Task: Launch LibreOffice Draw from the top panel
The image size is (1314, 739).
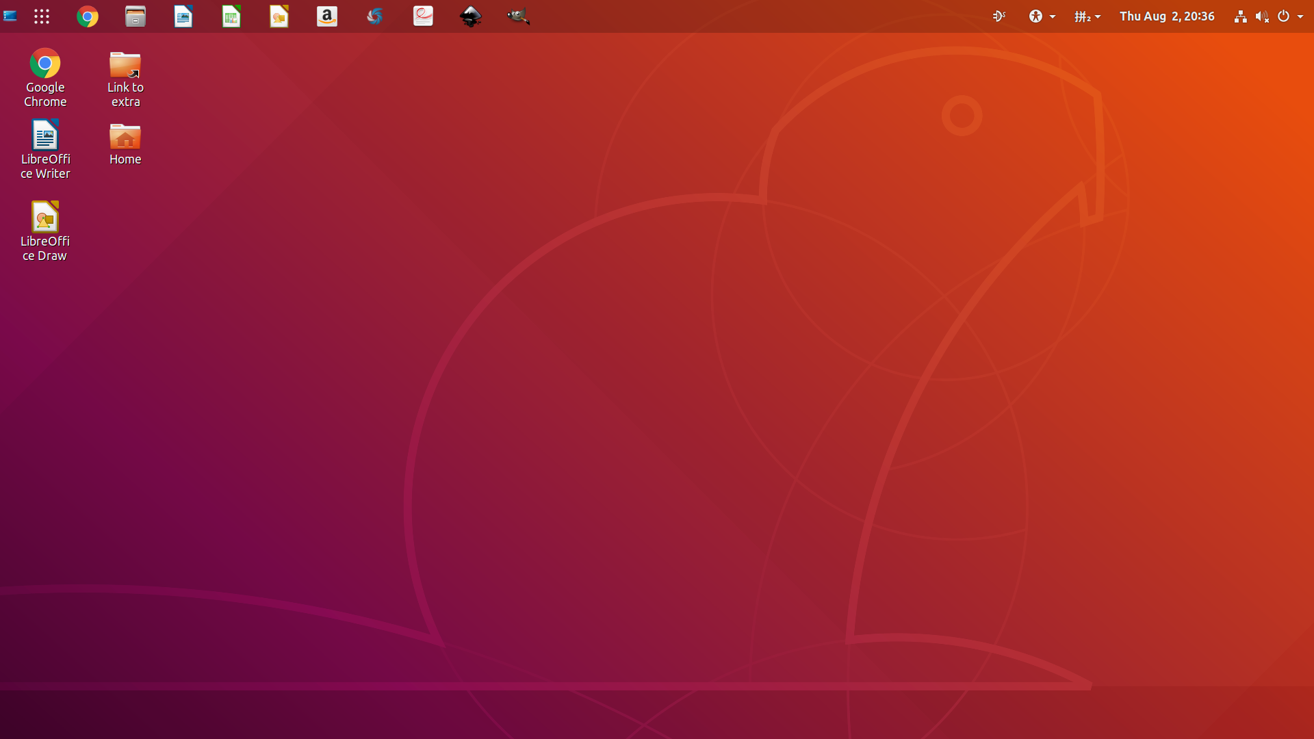Action: tap(279, 16)
